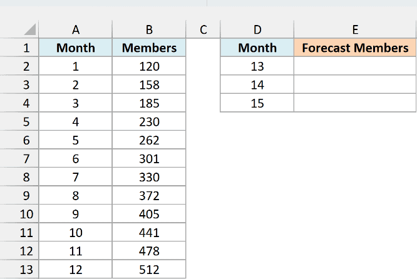
Task: Click month value 2 in column A
Action: click(76, 84)
